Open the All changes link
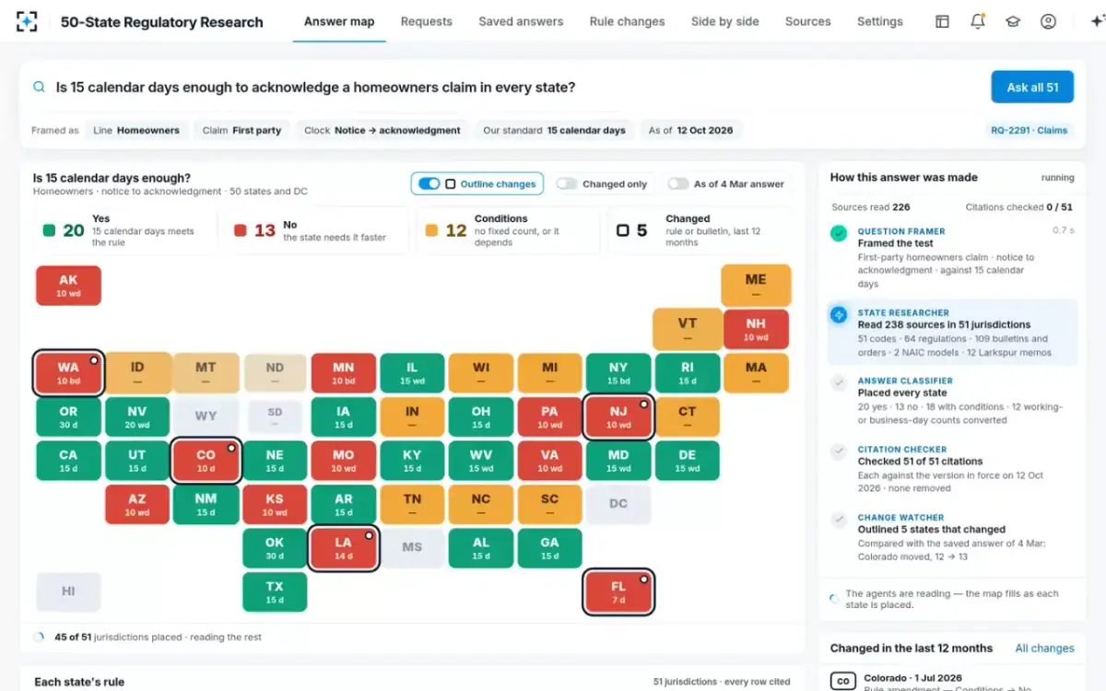 pos(1044,648)
